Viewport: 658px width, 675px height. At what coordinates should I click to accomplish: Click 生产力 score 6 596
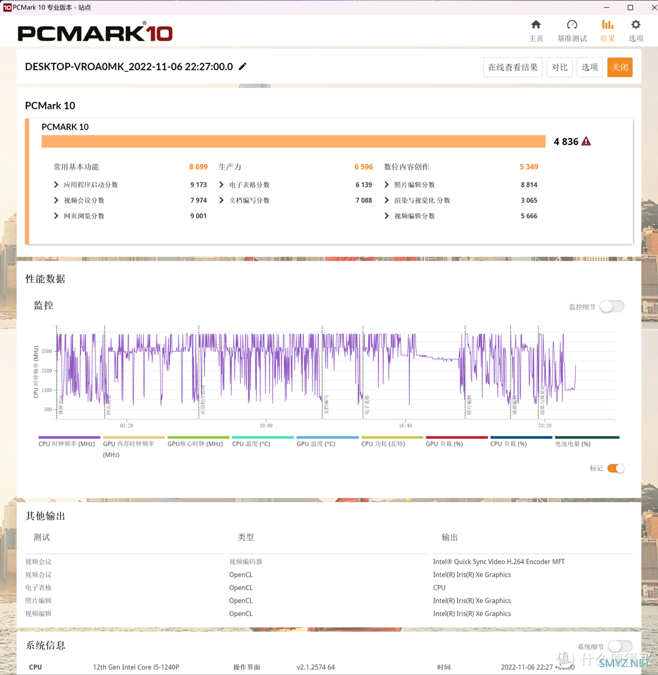(364, 167)
